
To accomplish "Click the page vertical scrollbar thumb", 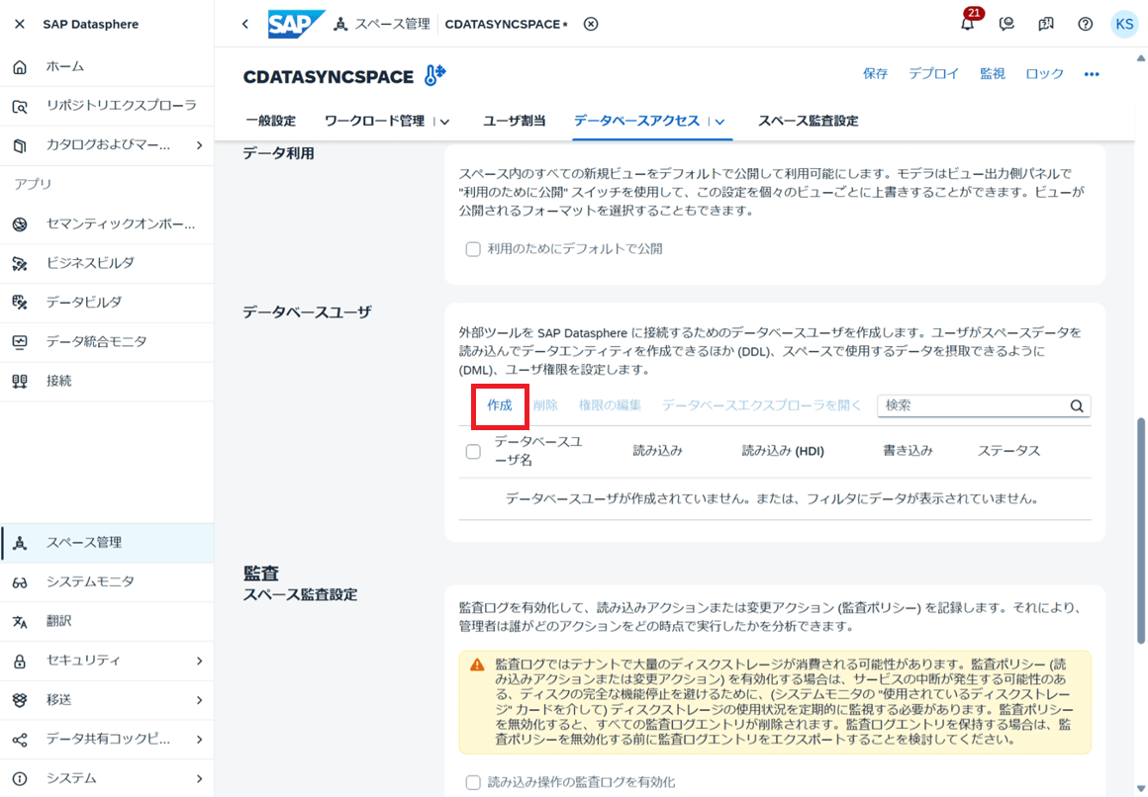I will click(x=1141, y=531).
